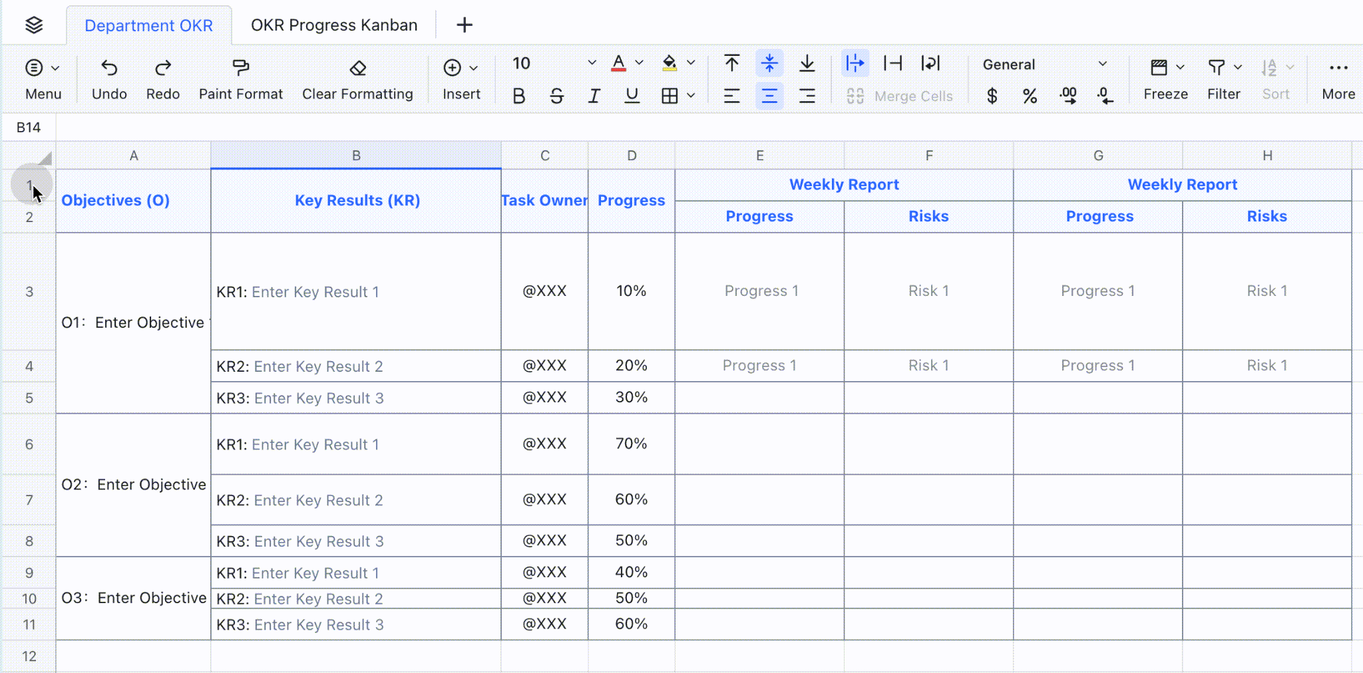Apply percent format
Image resolution: width=1363 pixels, height=673 pixels.
tap(1030, 96)
